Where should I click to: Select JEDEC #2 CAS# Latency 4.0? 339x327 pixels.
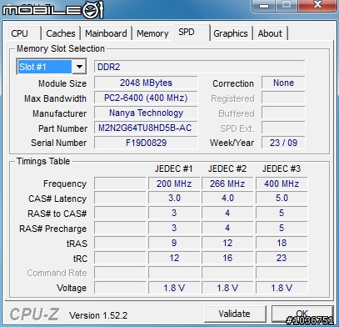(x=227, y=198)
